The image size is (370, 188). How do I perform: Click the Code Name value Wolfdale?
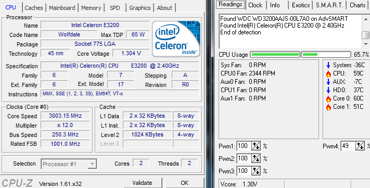point(69,34)
